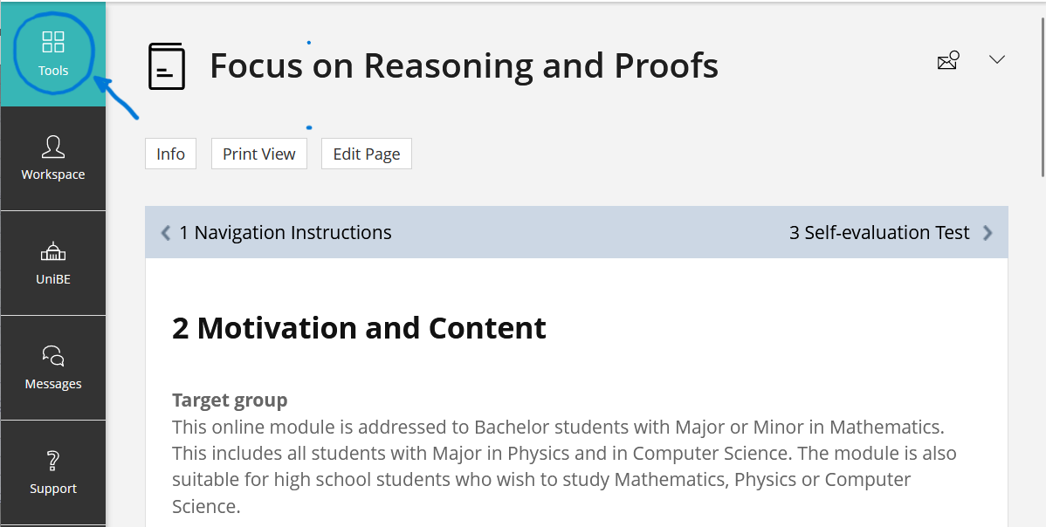Open the "3 Self-evaluation Test" link

879,233
